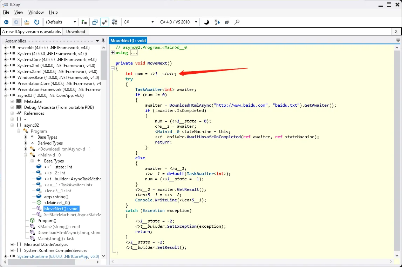
Task: Click the code view scroll down arrow
Action: [x=397, y=255]
